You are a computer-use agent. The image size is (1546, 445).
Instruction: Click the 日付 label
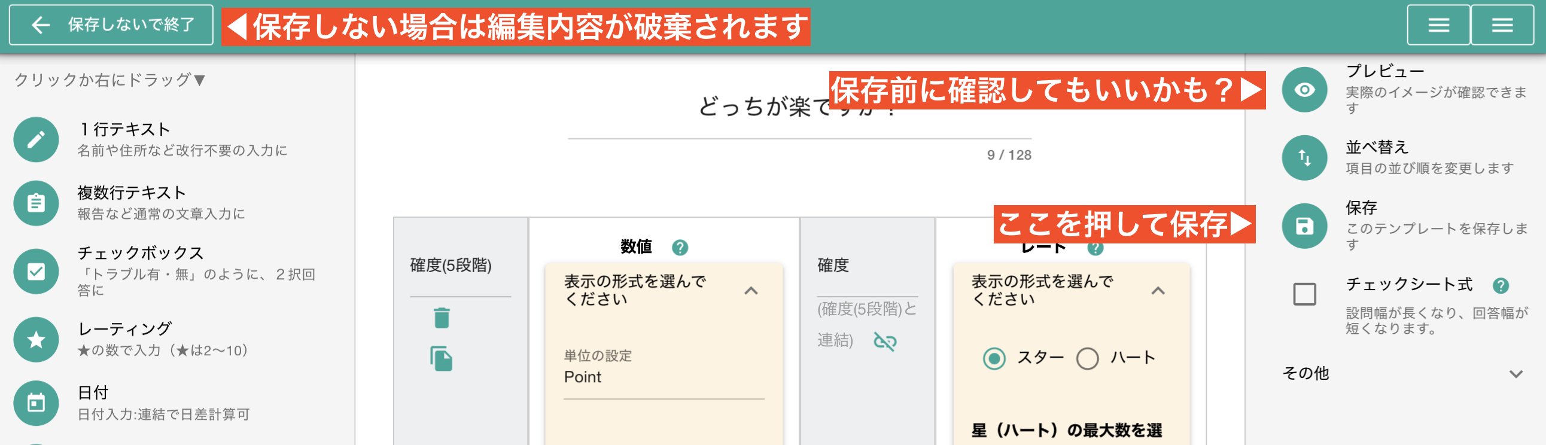click(x=93, y=392)
